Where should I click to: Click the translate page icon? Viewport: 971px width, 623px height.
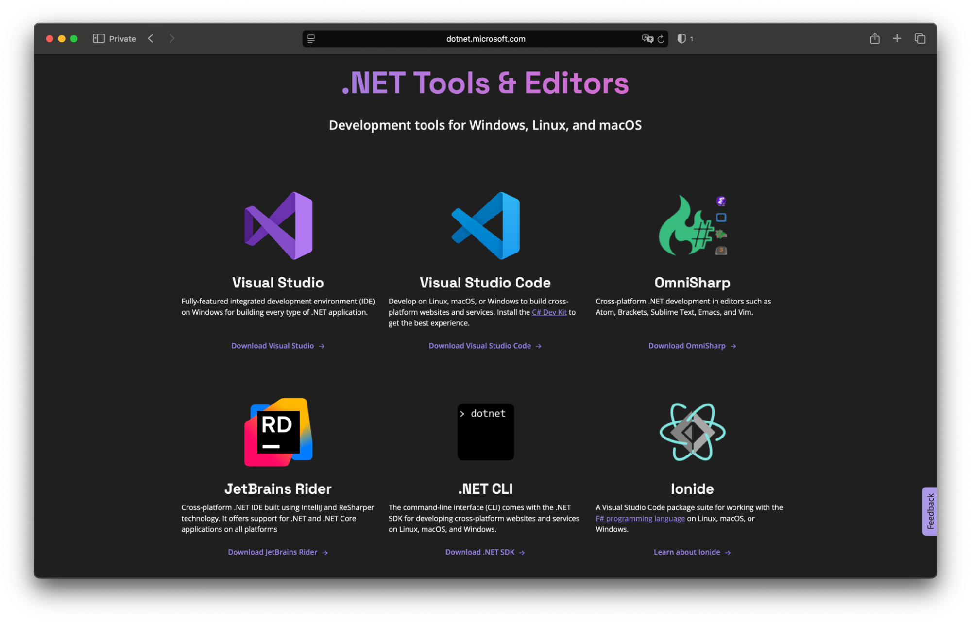point(647,39)
